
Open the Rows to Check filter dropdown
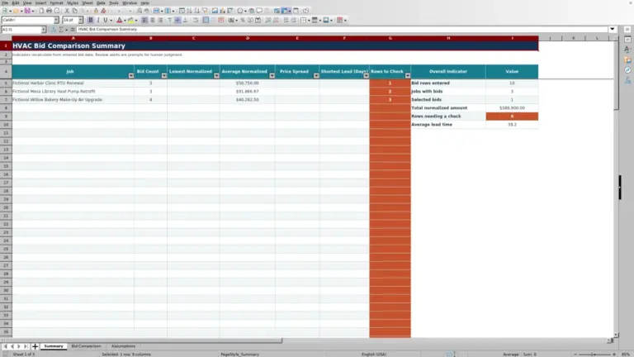(x=408, y=76)
